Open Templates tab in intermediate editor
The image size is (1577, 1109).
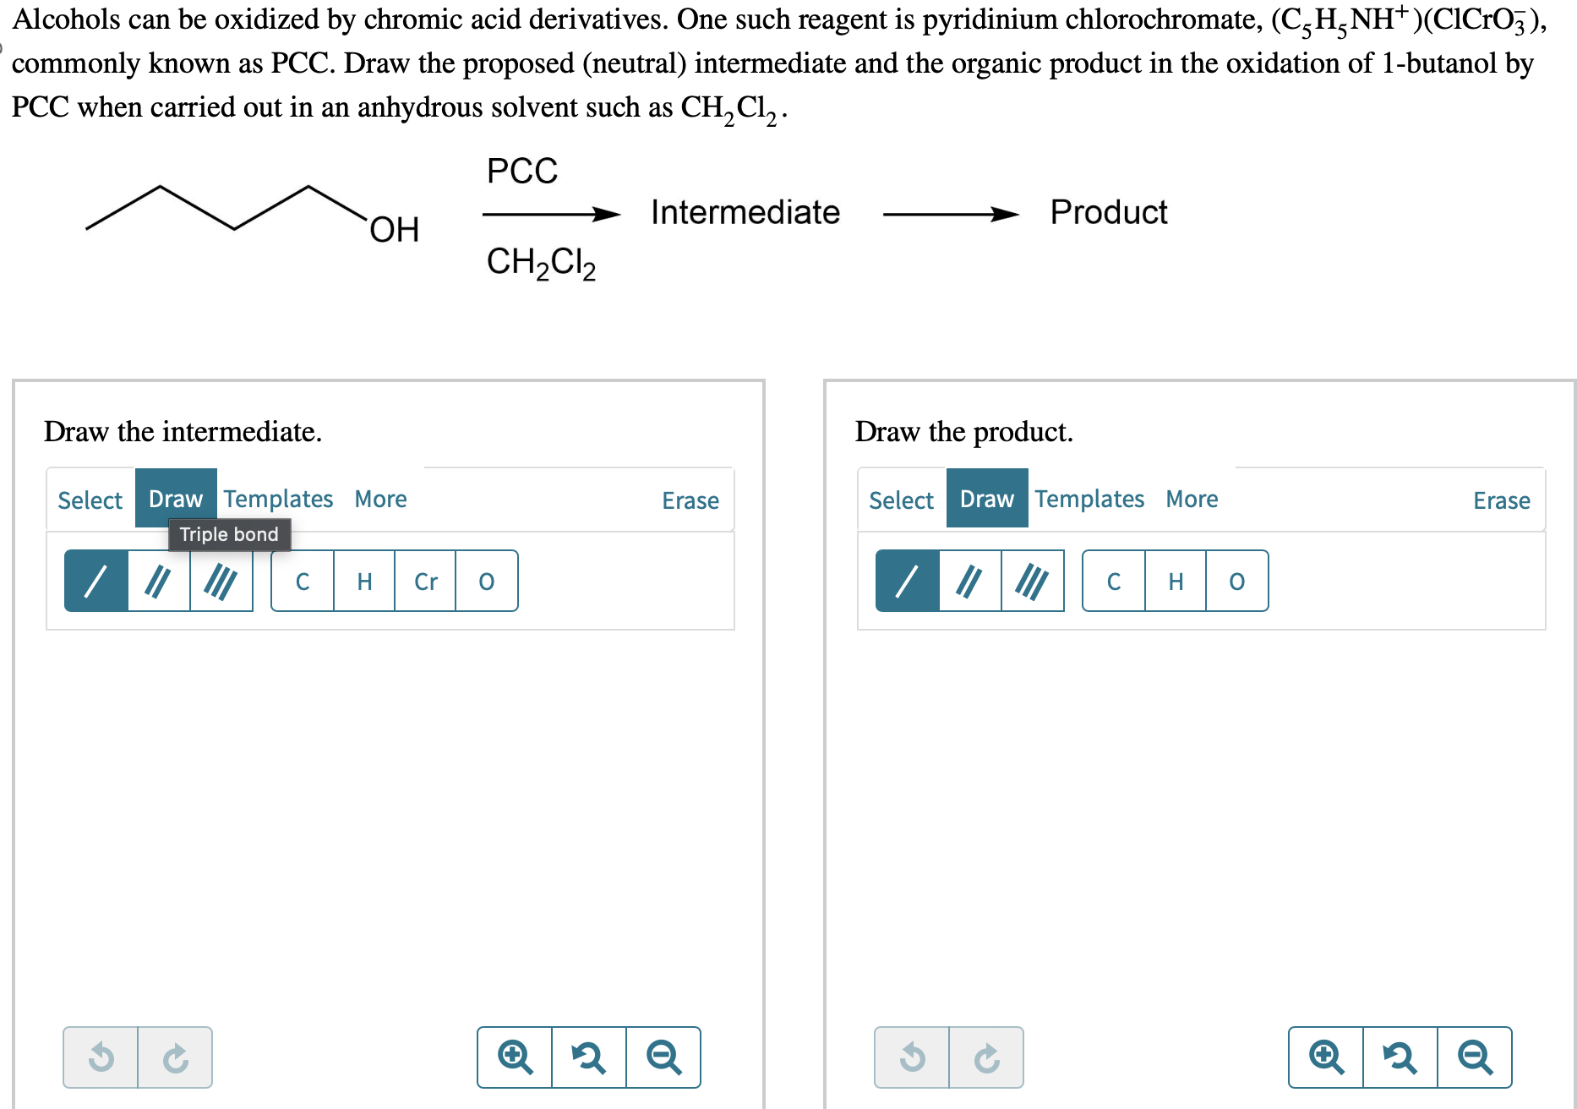pos(278,499)
